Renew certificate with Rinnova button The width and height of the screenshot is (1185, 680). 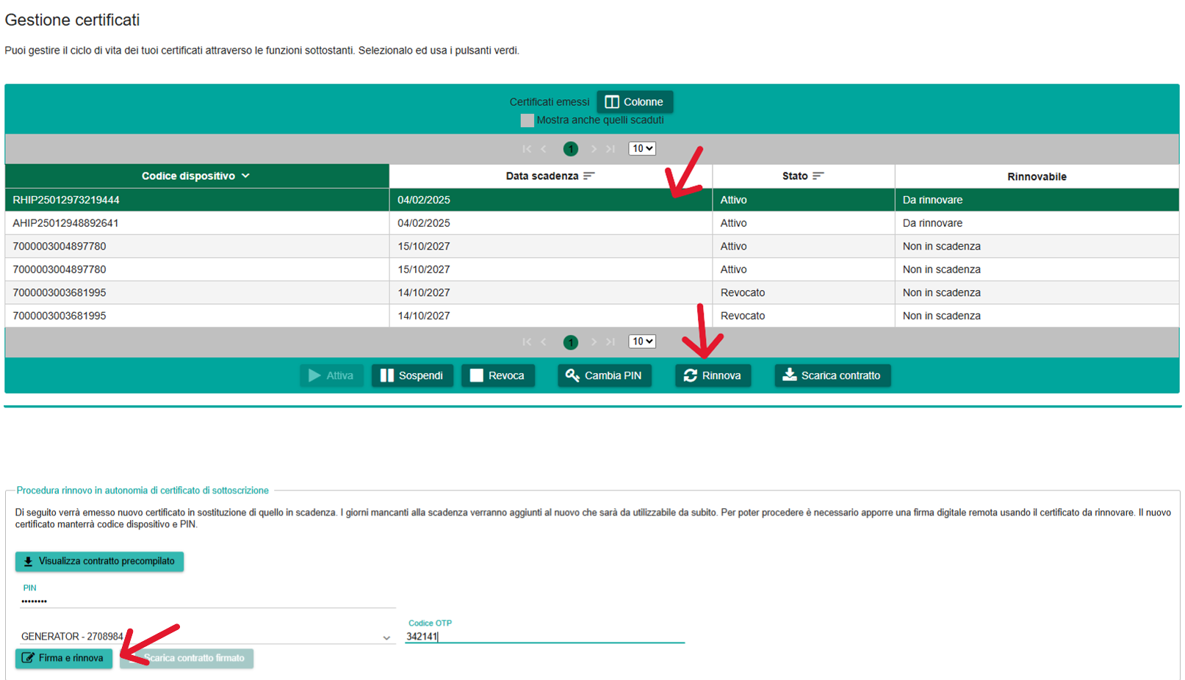click(713, 376)
